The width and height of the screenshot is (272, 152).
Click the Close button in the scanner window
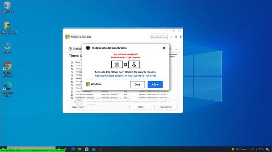click(x=140, y=107)
